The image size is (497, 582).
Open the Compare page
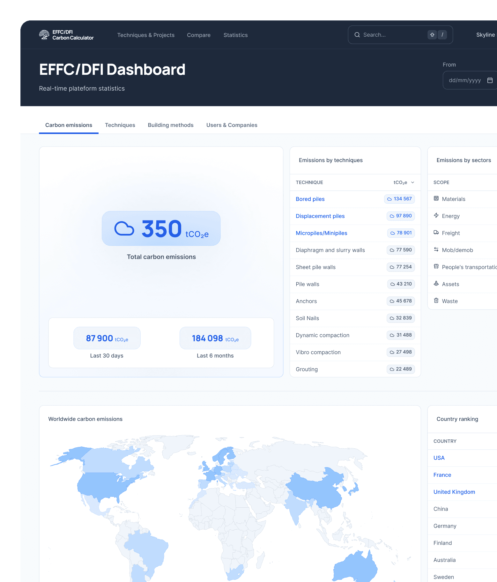(199, 35)
